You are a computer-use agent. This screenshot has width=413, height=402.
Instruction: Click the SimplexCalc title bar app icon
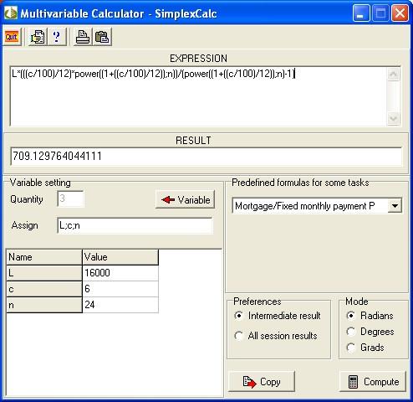[11, 13]
